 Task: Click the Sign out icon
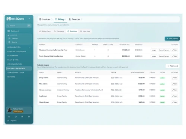tap(9, 120)
